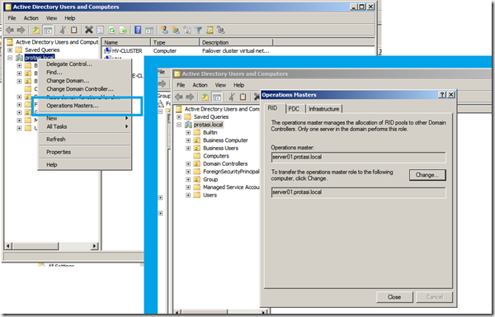Click transfer target server field below Change
Screen dimensions: 495x317
click(358, 192)
